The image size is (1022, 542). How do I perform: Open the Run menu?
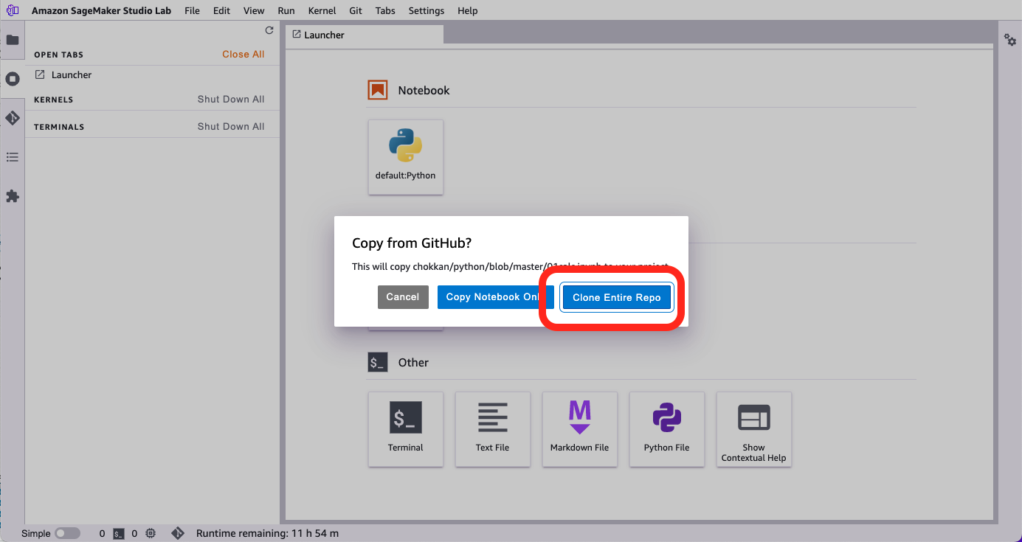click(x=286, y=10)
